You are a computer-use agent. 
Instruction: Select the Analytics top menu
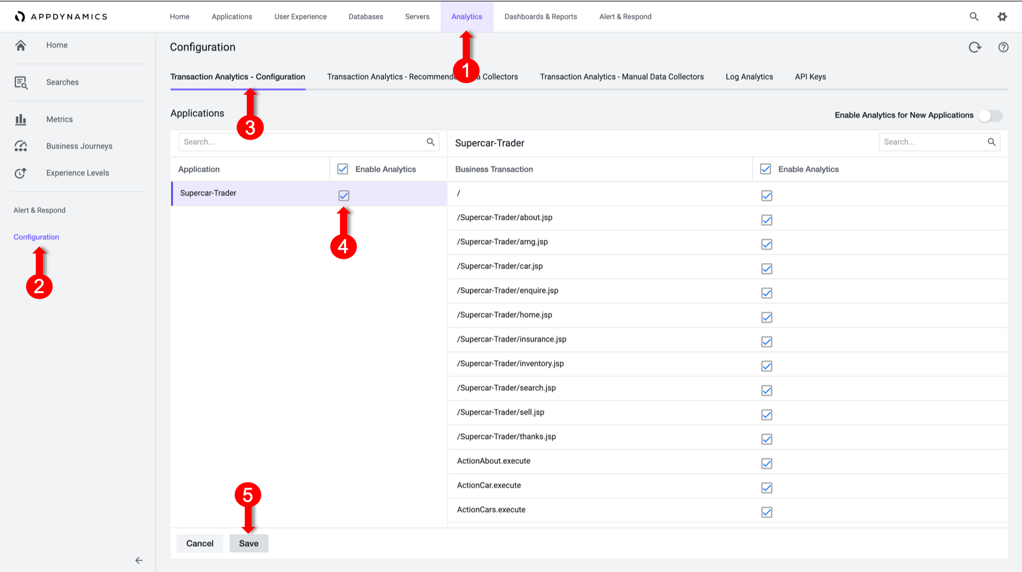pos(467,16)
